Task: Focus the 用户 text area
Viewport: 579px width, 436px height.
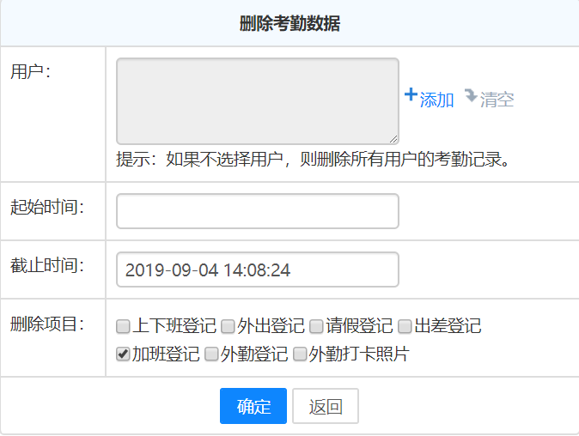Action: pyautogui.click(x=257, y=100)
